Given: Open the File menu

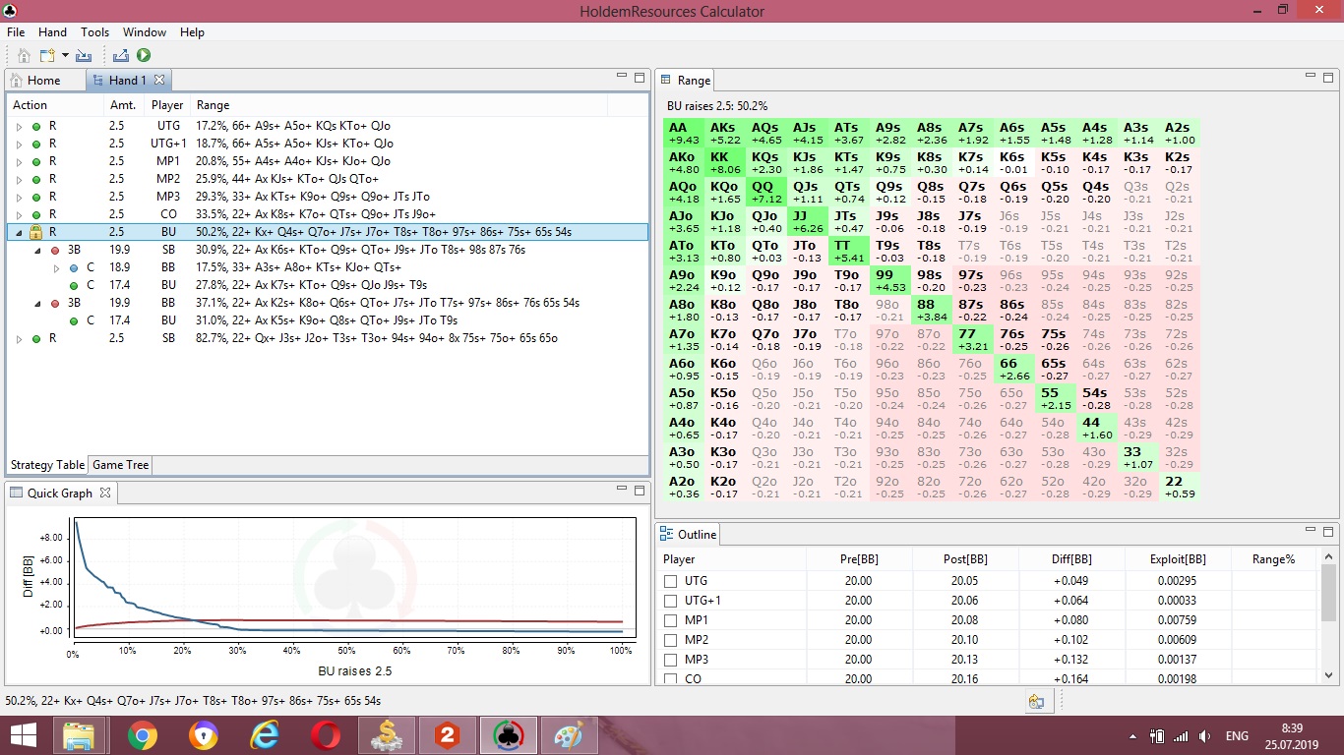Looking at the screenshot, I should 16,32.
